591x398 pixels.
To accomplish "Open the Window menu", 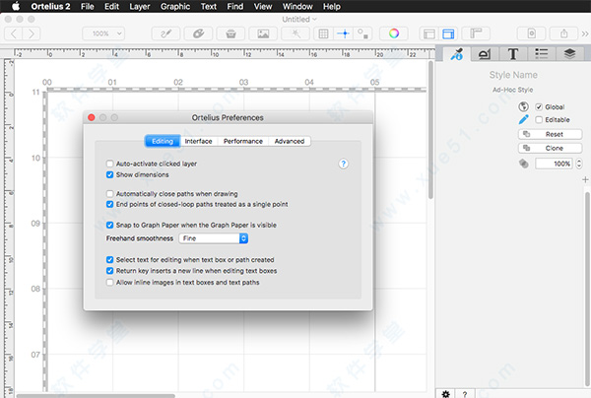I will [297, 7].
